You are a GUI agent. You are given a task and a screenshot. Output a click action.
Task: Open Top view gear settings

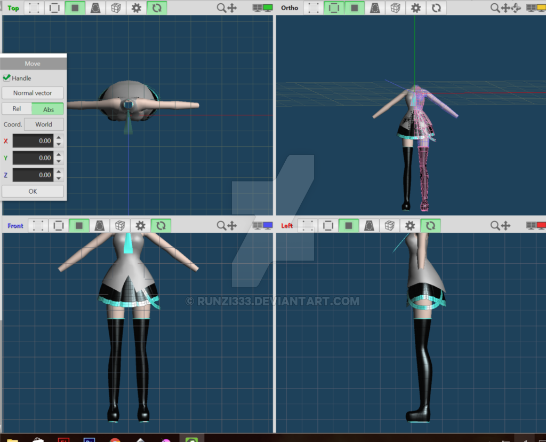click(x=136, y=7)
